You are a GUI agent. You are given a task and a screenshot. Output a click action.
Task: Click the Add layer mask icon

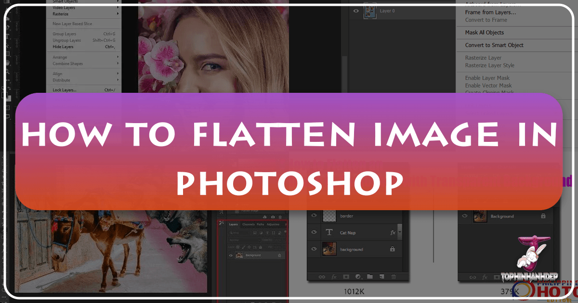(346, 277)
